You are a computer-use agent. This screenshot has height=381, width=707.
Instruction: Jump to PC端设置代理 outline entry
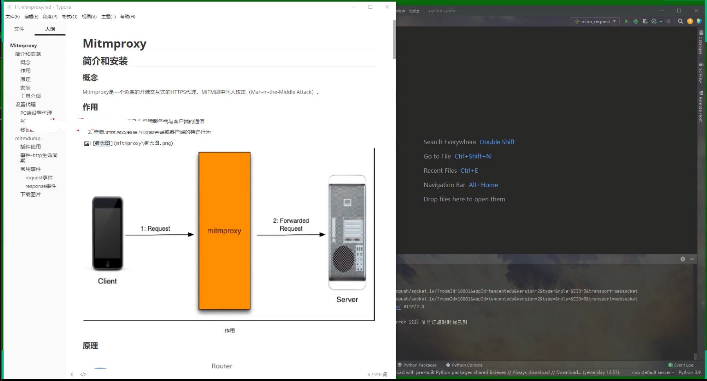point(36,113)
